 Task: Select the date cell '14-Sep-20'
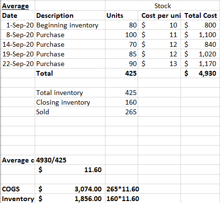click(18, 44)
